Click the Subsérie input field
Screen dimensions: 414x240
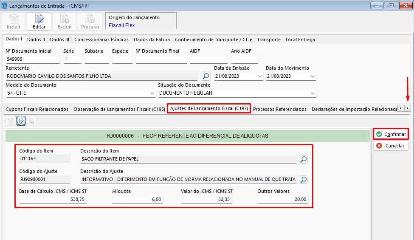[97, 59]
